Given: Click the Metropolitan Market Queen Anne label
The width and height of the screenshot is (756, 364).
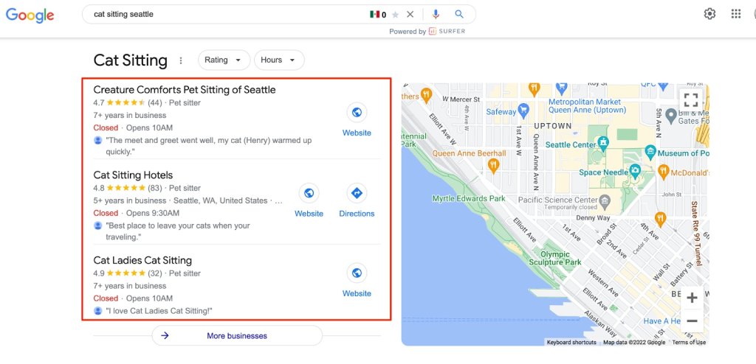Looking at the screenshot, I should (x=587, y=106).
